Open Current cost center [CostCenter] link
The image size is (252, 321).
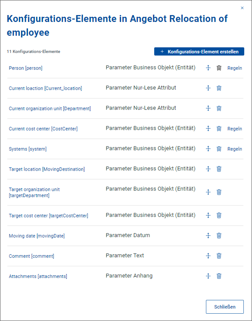tap(43, 129)
